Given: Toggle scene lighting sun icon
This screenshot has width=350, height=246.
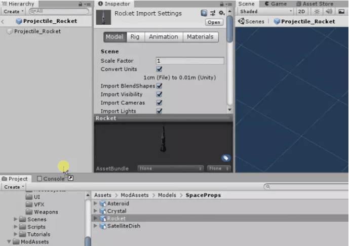Looking at the screenshot, I should pos(317,11).
